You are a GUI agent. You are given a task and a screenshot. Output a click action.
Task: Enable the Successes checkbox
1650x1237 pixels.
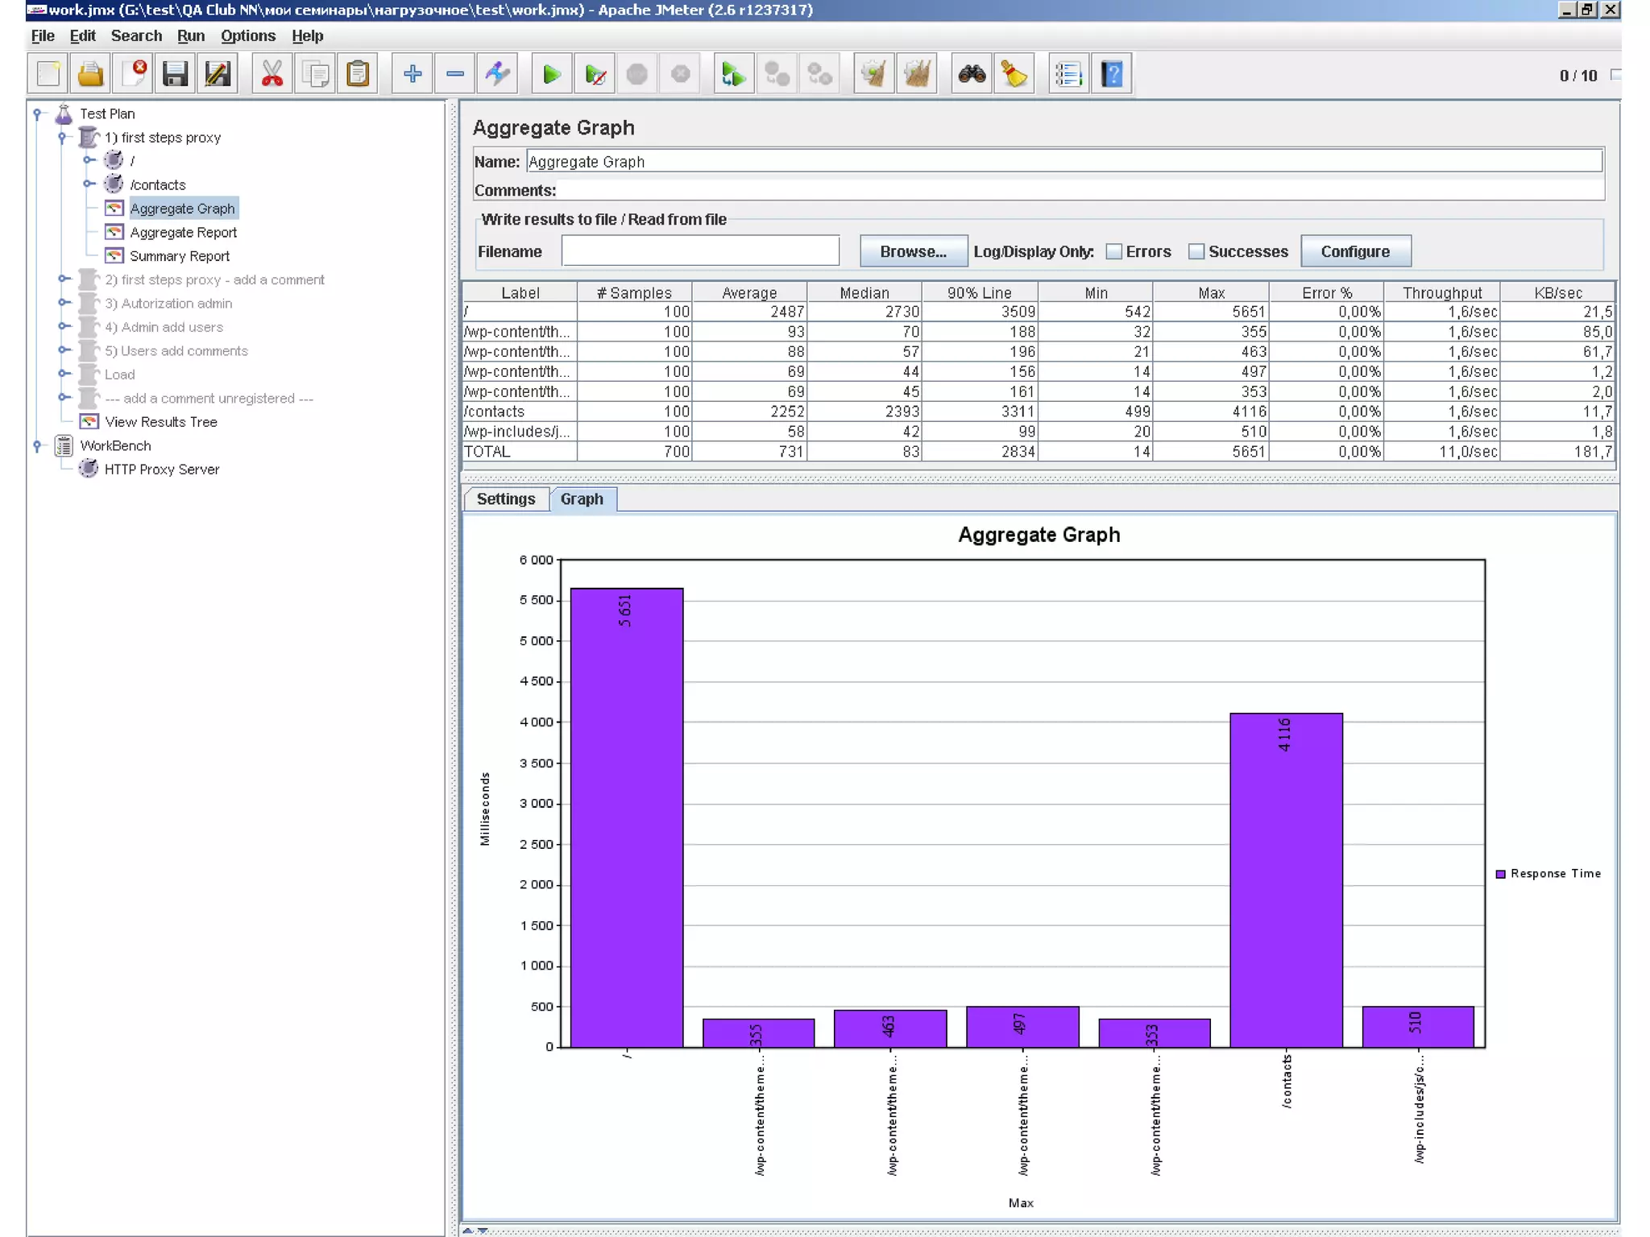pyautogui.click(x=1196, y=252)
